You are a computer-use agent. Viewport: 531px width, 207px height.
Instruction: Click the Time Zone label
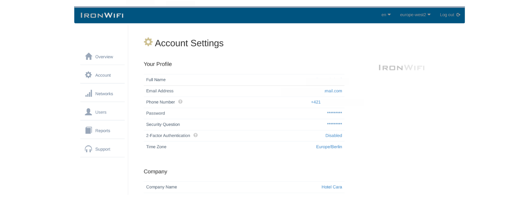[156, 147]
